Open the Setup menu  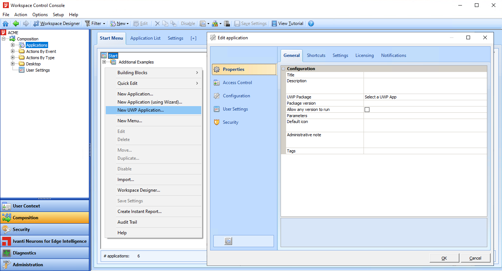click(x=58, y=15)
